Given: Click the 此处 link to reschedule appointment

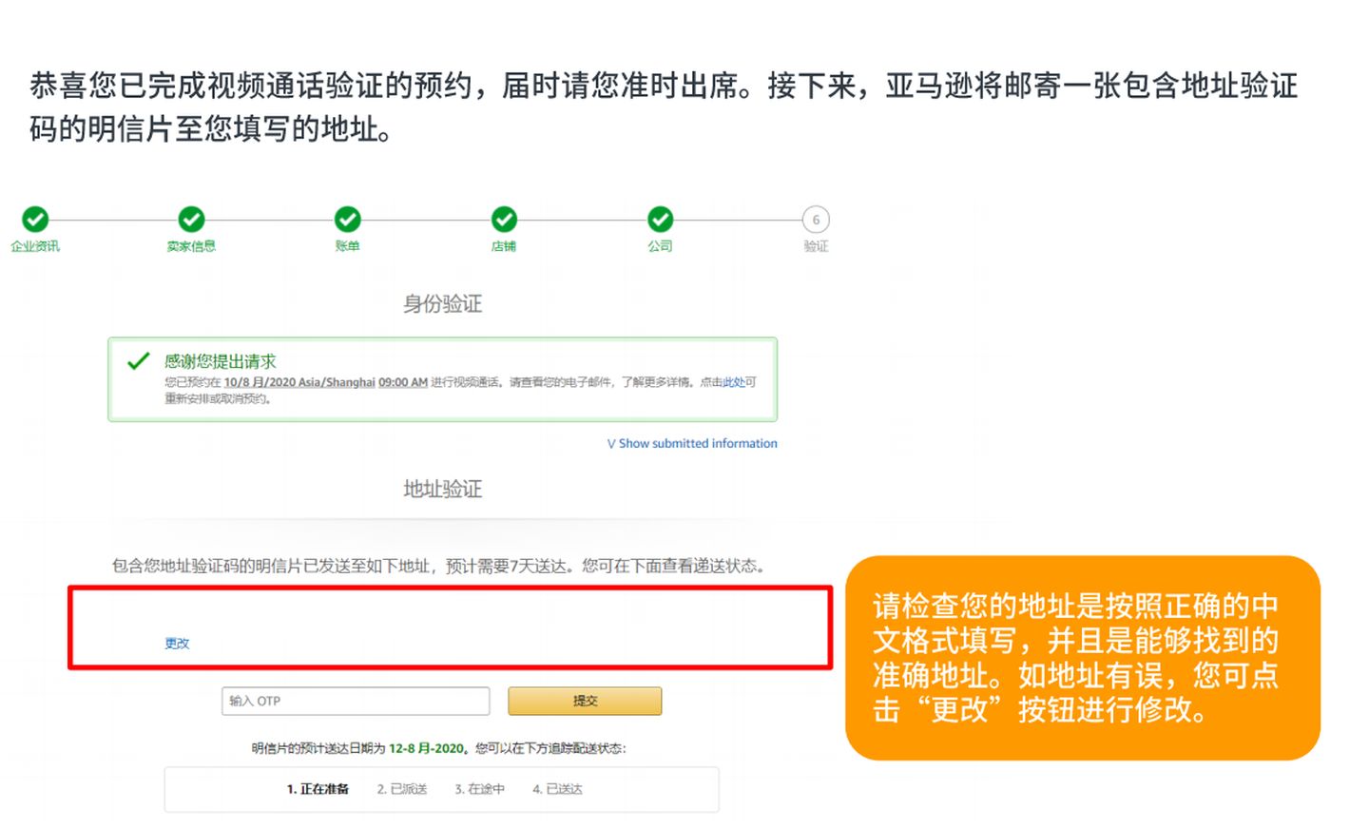Looking at the screenshot, I should pyautogui.click(x=733, y=382).
